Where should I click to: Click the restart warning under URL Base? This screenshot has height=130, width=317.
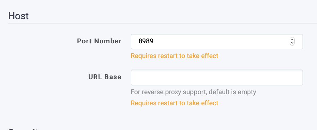174,103
